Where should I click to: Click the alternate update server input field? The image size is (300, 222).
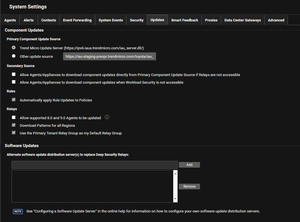(x=94, y=165)
